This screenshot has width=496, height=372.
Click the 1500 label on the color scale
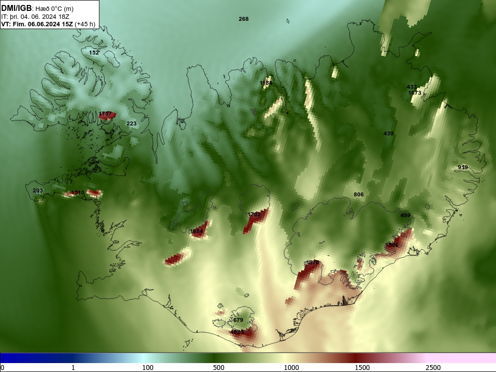362,368
